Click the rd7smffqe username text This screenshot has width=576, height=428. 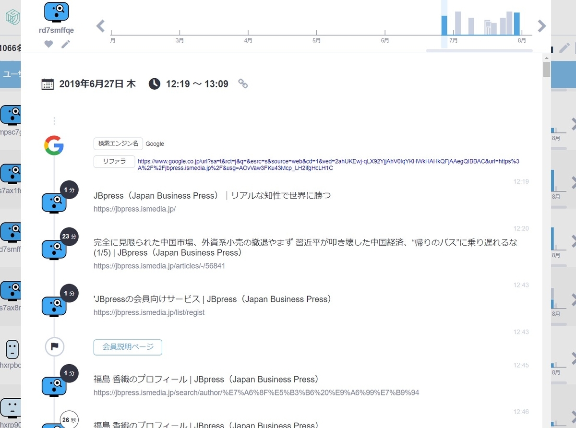click(56, 31)
